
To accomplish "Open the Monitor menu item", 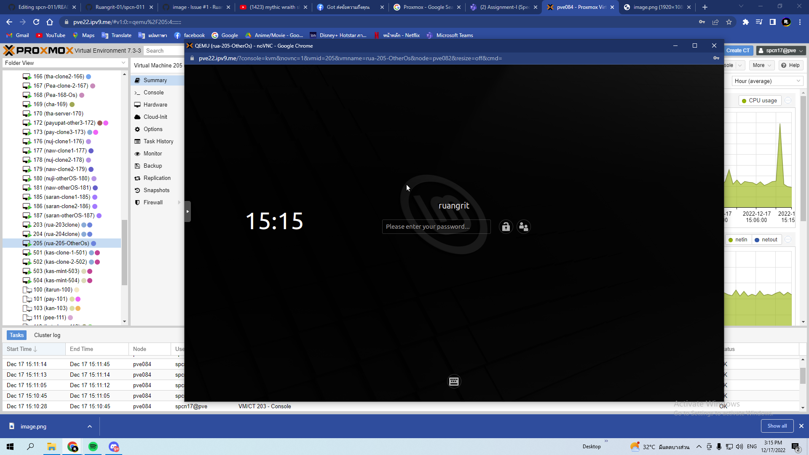I will coord(157,153).
